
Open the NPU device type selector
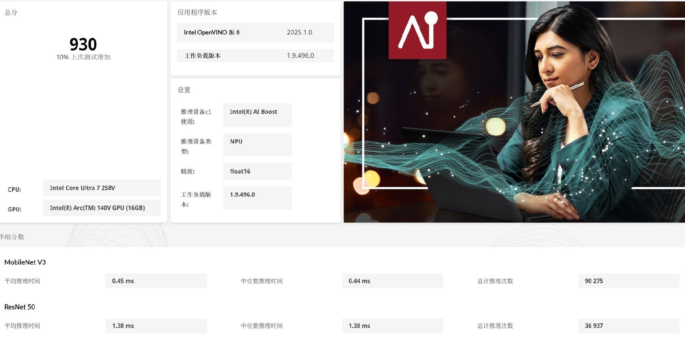[257, 144]
